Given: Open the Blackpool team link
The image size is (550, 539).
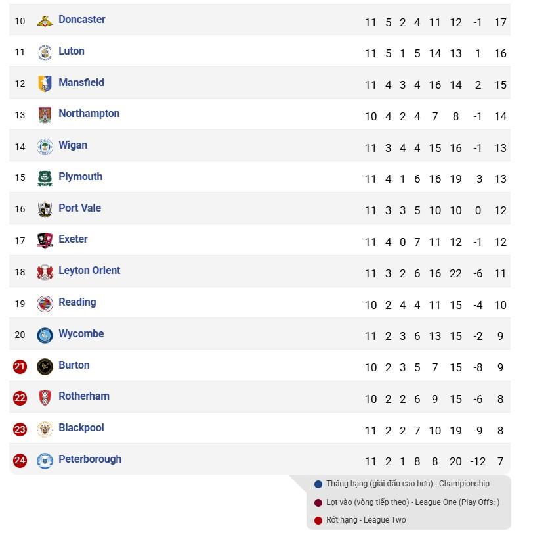Looking at the screenshot, I should 81,428.
